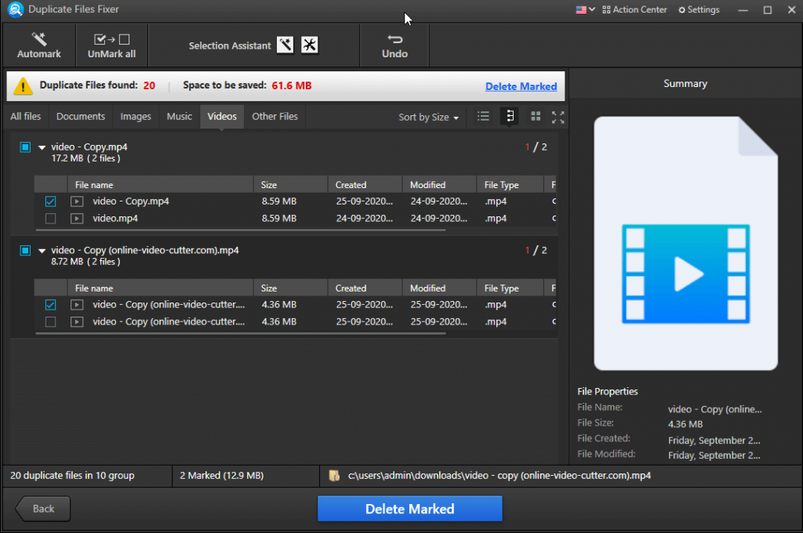Click Delete Marked link in banner
This screenshot has width=803, height=533.
tap(521, 86)
